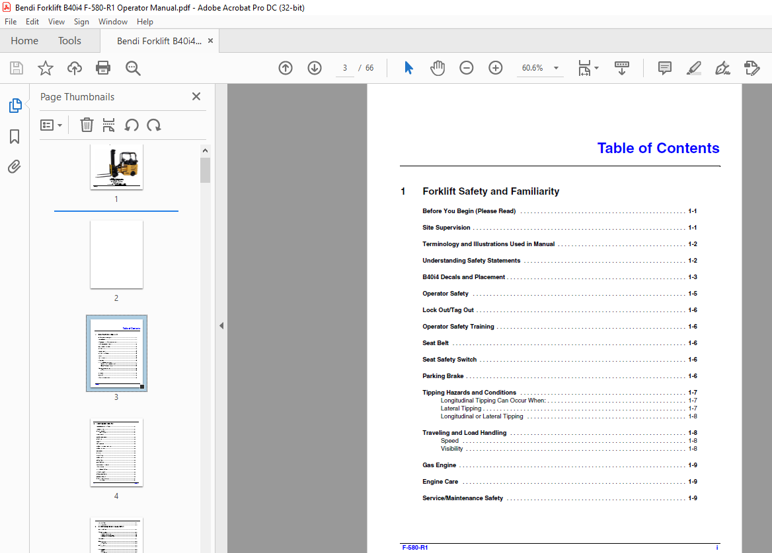Click the Table of Contents heading
The height and width of the screenshot is (553, 772).
click(658, 148)
